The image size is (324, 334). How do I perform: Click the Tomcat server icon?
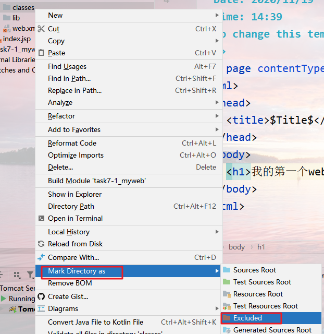(13, 309)
